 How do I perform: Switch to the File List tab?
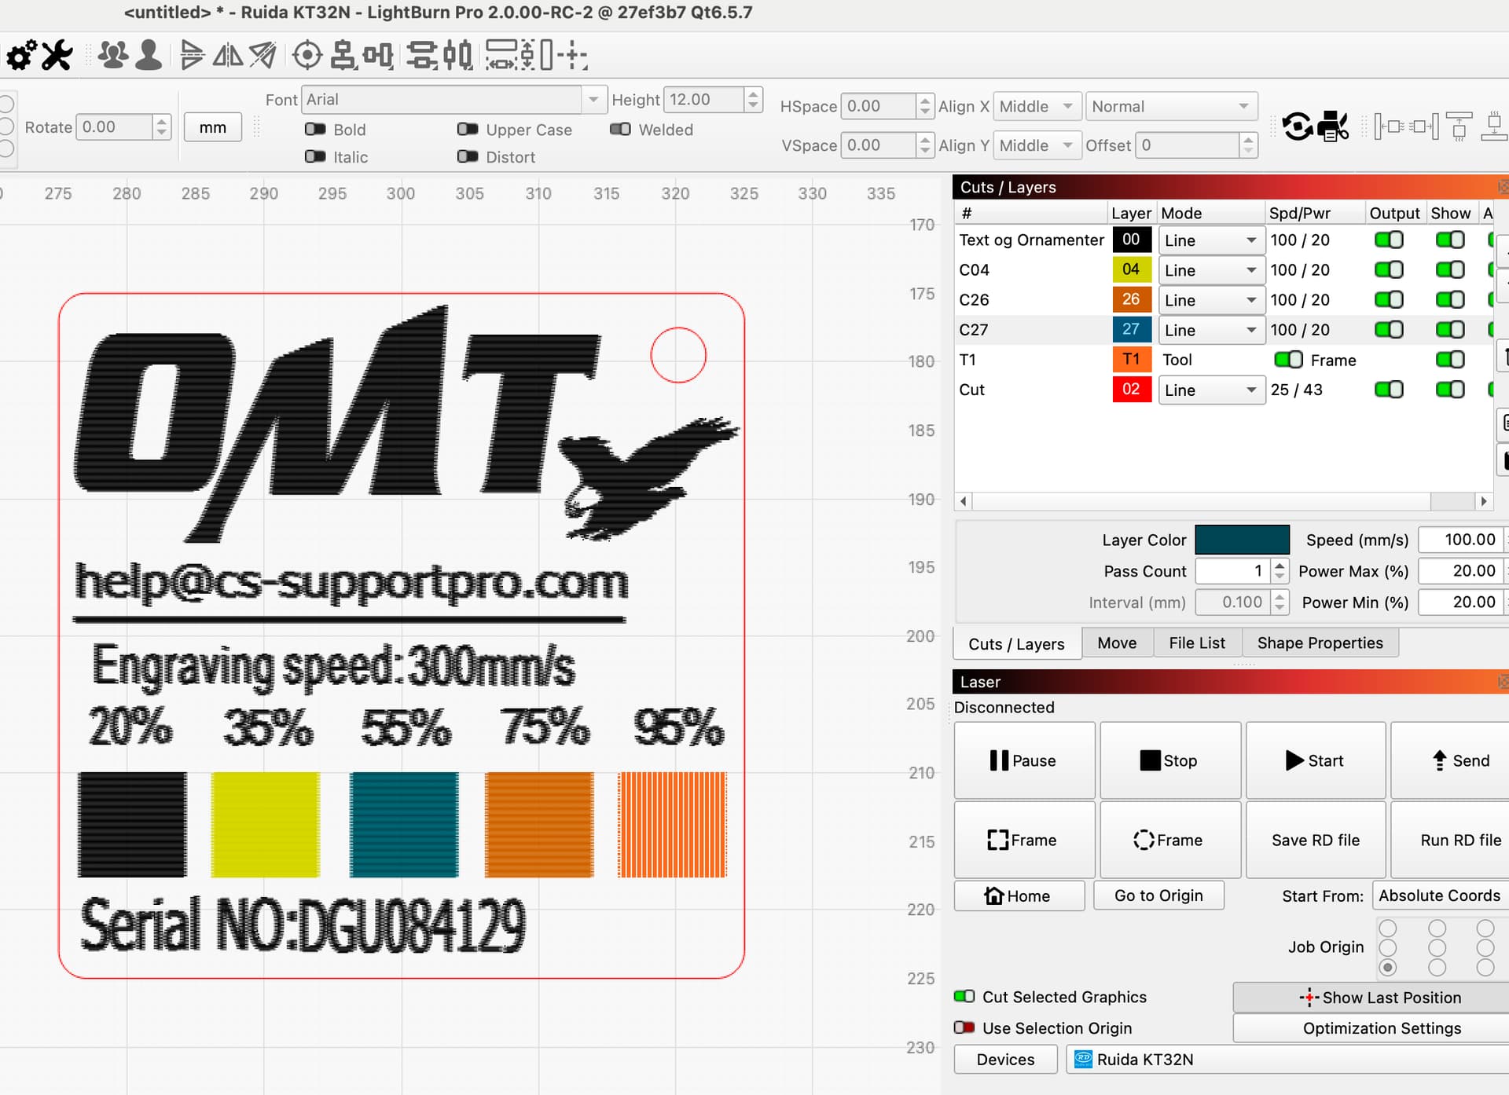click(x=1197, y=643)
